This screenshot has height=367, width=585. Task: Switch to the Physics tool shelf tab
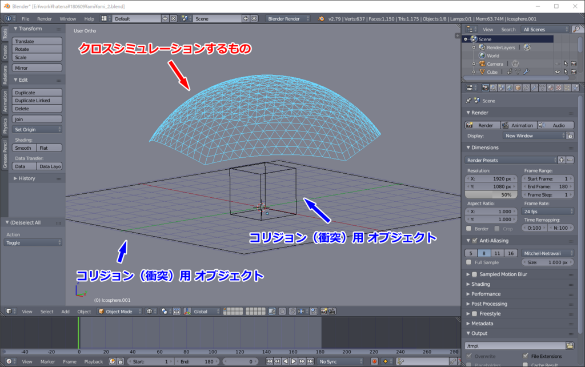[5, 126]
